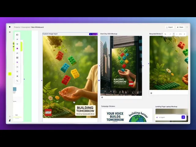The width and height of the screenshot is (196, 147).
Task: Open the three-dot more options menu
Action: (187, 27)
